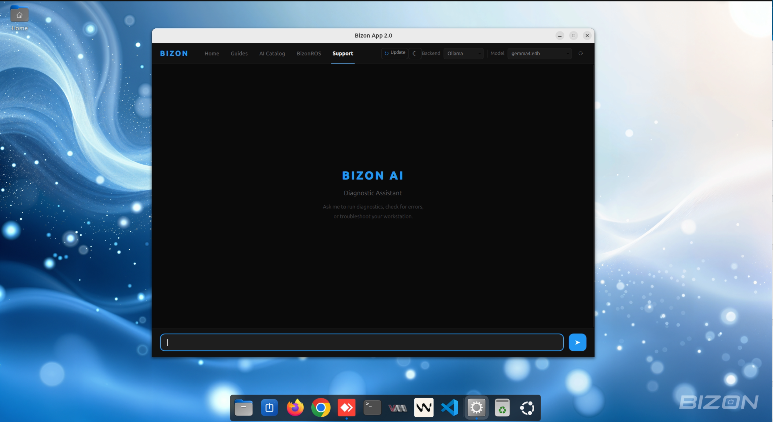
Task: Open the Model dropdown showing gemma4:e4b
Action: click(539, 53)
